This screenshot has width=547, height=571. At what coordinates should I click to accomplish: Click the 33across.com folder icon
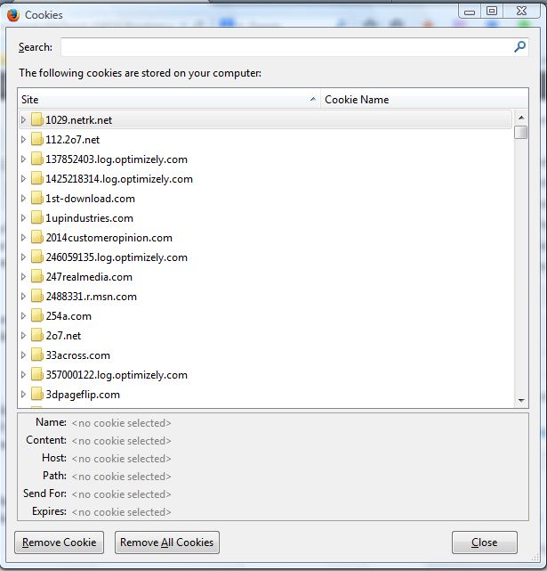(36, 355)
